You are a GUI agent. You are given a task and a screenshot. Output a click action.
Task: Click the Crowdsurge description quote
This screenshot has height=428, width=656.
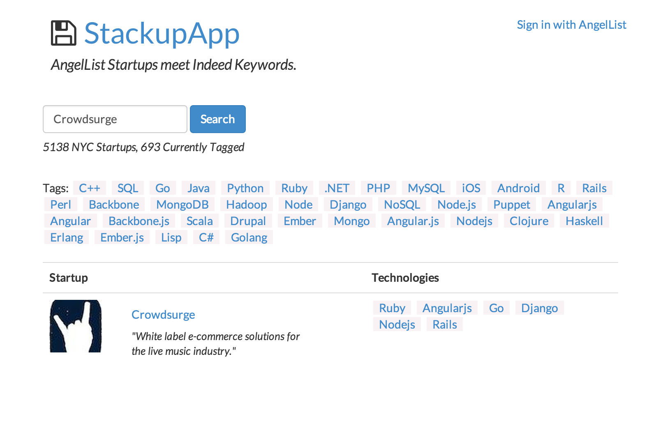(215, 344)
